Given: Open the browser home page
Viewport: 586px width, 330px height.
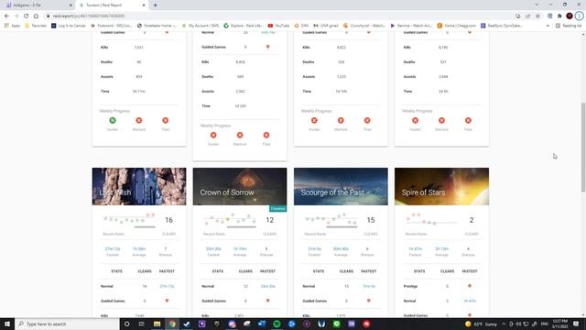Looking at the screenshot, I should [36, 16].
